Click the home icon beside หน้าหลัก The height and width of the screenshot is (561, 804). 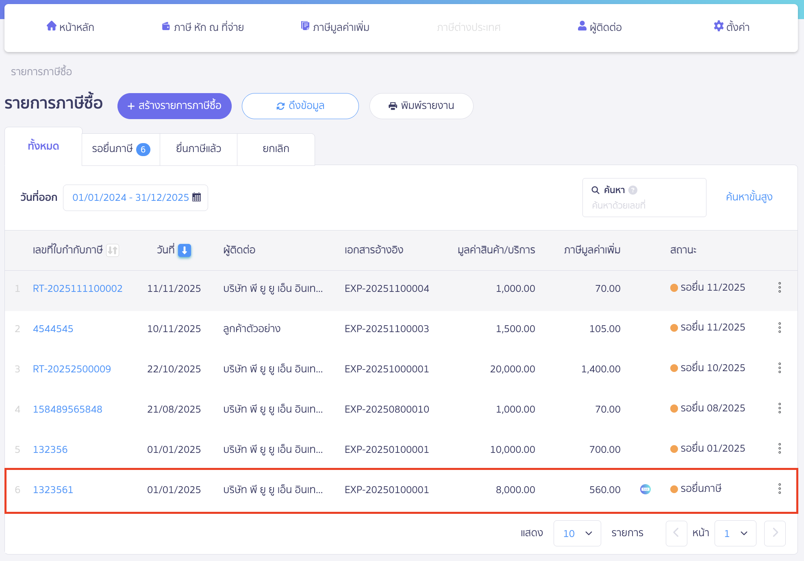click(x=51, y=26)
